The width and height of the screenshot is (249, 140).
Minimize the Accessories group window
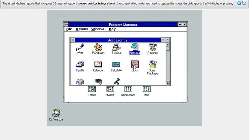click(163, 40)
